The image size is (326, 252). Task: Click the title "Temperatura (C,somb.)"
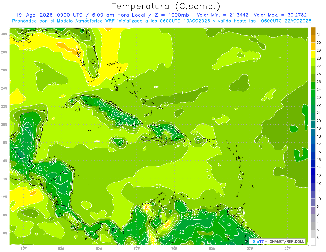[x=166, y=6]
